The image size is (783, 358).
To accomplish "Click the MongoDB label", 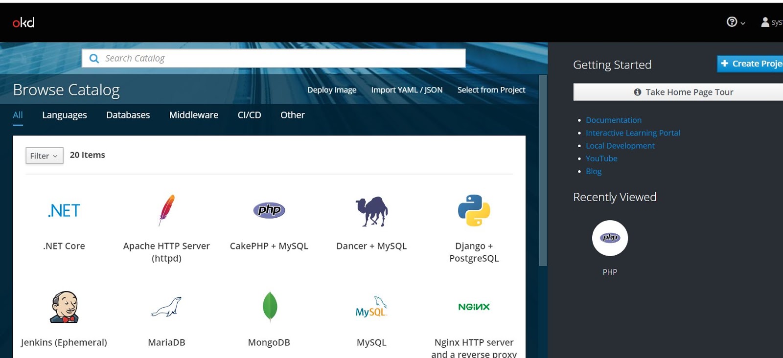I will point(269,342).
